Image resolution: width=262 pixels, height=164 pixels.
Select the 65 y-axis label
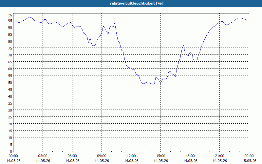click(10, 62)
